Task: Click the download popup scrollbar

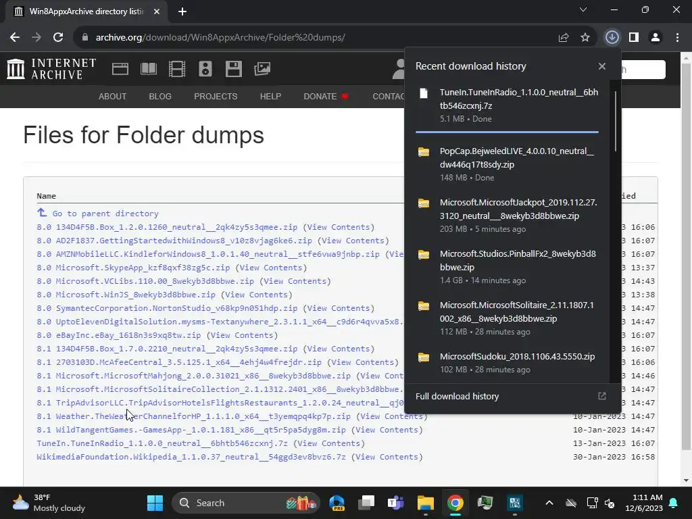Action: (x=615, y=122)
